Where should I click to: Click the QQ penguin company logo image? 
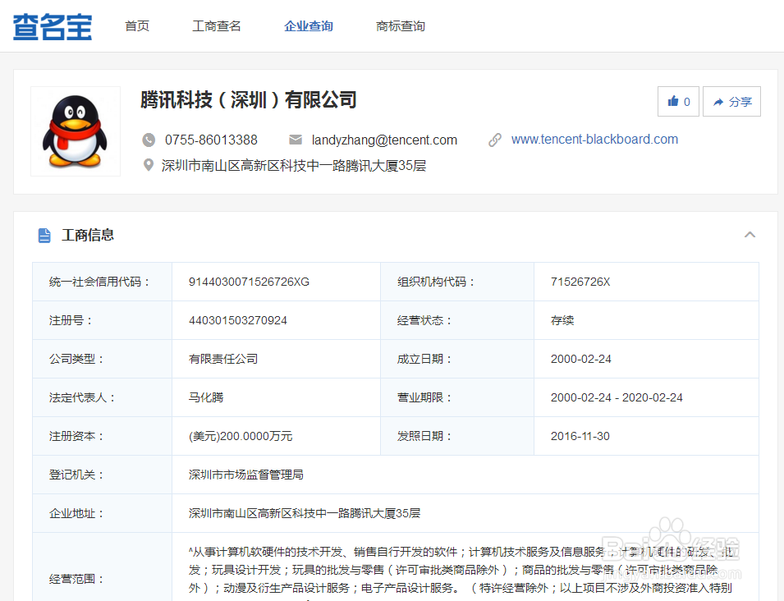[x=75, y=131]
